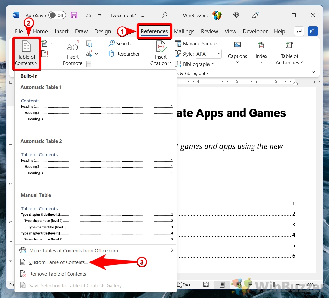Image resolution: width=329 pixels, height=298 pixels.
Task: Click the title bar search magnifier
Action: coord(164,15)
